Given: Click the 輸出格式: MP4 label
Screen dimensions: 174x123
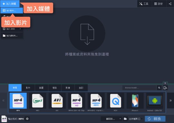Looking at the screenshot, I should tap(16, 119).
